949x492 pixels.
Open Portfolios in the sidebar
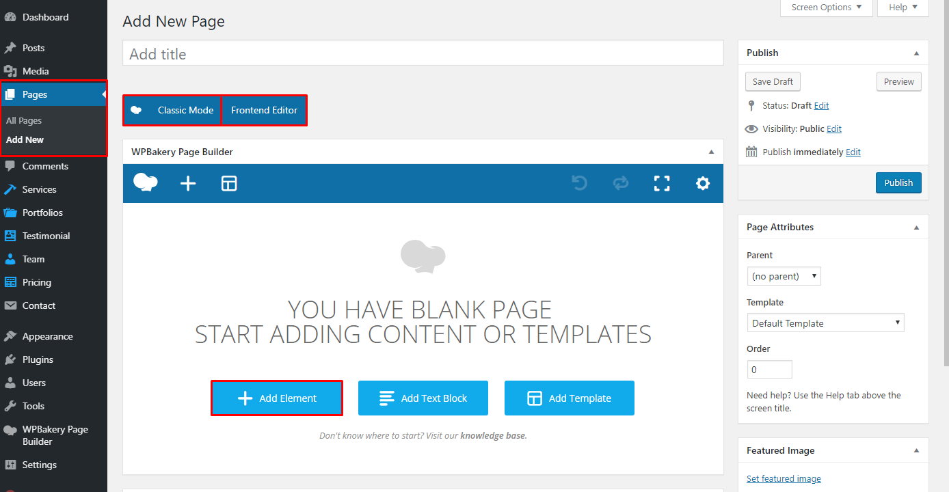pos(53,213)
